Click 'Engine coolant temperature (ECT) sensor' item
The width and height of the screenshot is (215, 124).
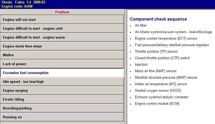tap(166, 38)
